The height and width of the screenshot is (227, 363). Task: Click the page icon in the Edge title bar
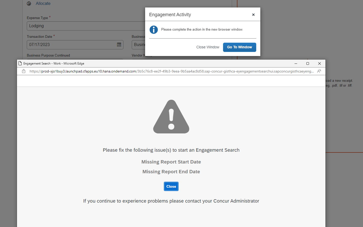tap(20, 63)
